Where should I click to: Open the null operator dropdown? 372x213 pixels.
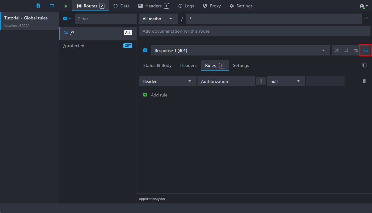point(285,81)
